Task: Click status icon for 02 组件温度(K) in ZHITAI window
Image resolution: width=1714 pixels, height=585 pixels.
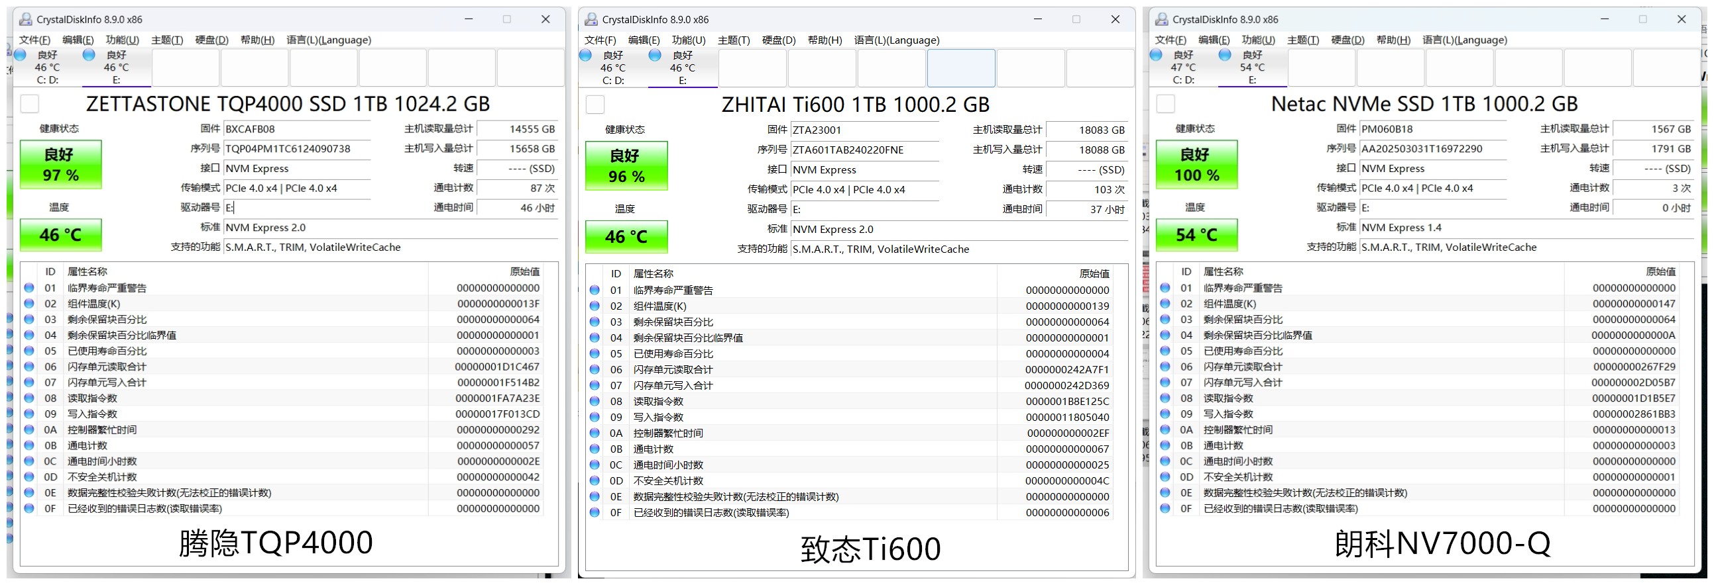Action: coord(595,306)
